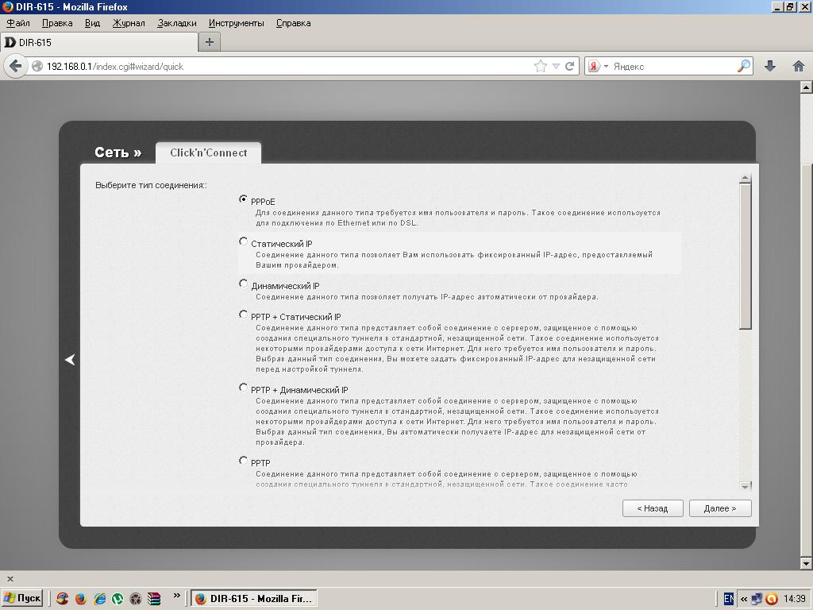Open the Downloads arrow icon
This screenshot has width=813, height=610.
(770, 66)
